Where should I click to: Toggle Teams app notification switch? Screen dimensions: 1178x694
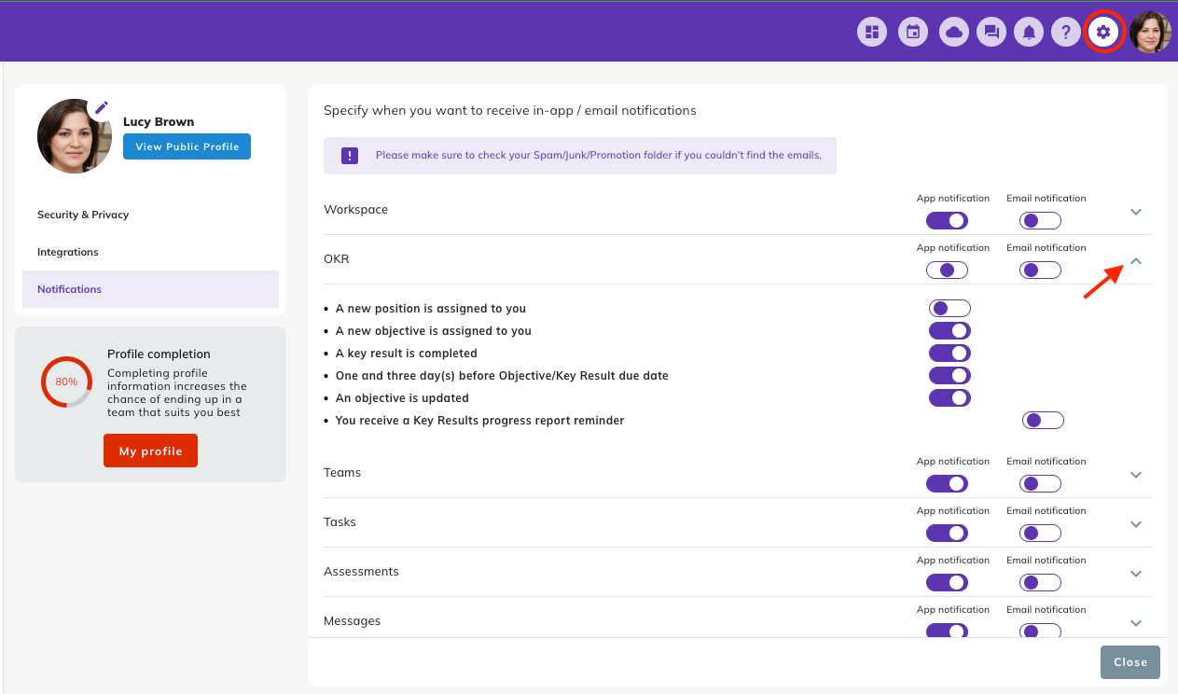pos(947,484)
